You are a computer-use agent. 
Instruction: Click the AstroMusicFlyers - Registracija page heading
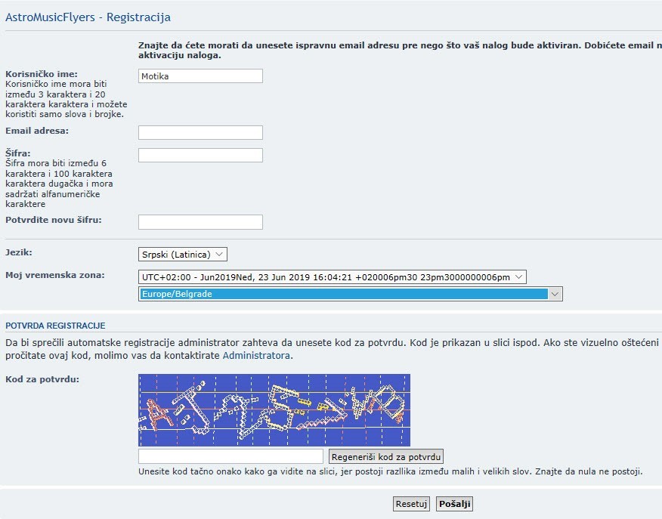point(88,17)
